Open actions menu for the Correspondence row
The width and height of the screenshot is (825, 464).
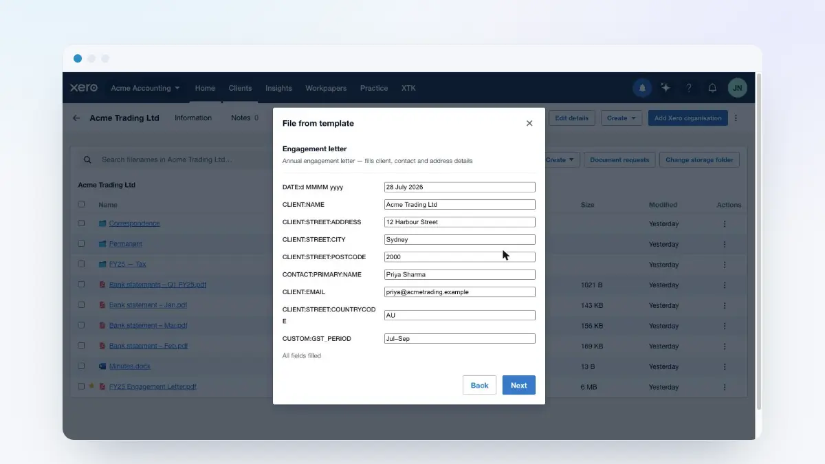tap(724, 224)
